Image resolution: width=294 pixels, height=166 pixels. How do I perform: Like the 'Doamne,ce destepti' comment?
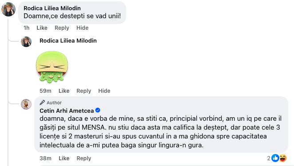(42, 28)
